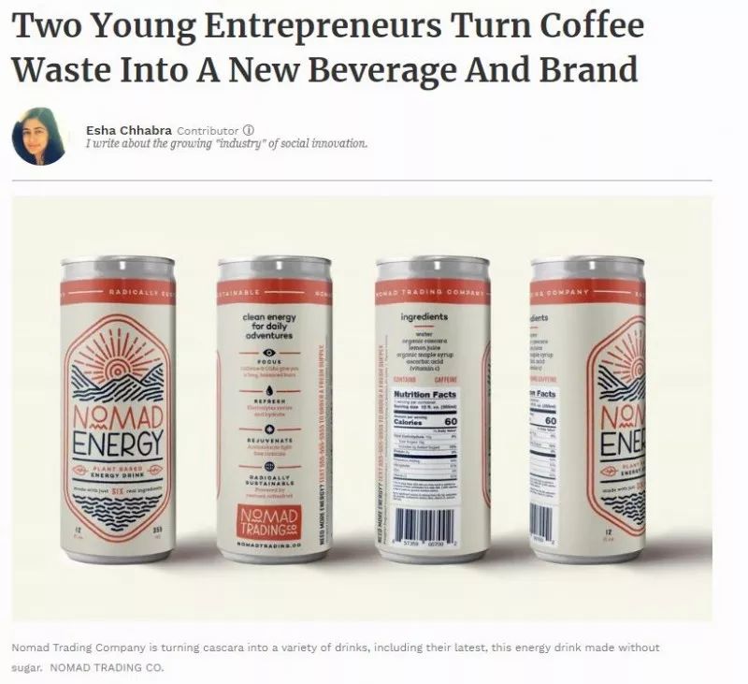Image resolution: width=748 pixels, height=684 pixels.
Task: Click the Rejuvenate icon on second can
Action: point(269,429)
